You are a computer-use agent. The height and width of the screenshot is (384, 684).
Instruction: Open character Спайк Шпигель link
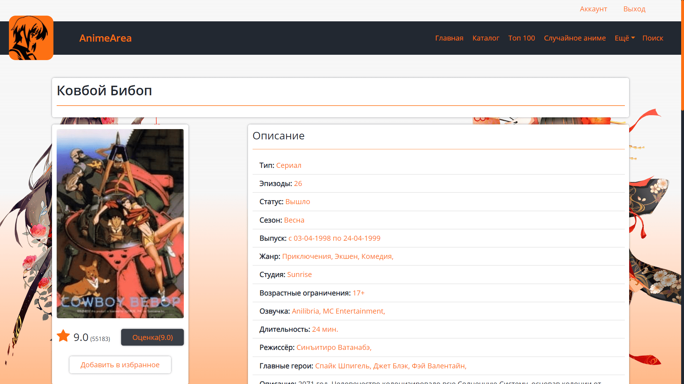click(x=343, y=366)
